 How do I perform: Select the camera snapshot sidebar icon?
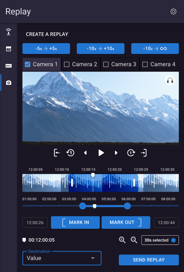(9, 83)
